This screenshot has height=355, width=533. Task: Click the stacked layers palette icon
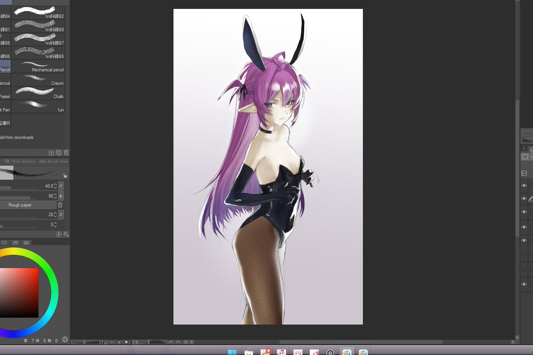coord(531,149)
